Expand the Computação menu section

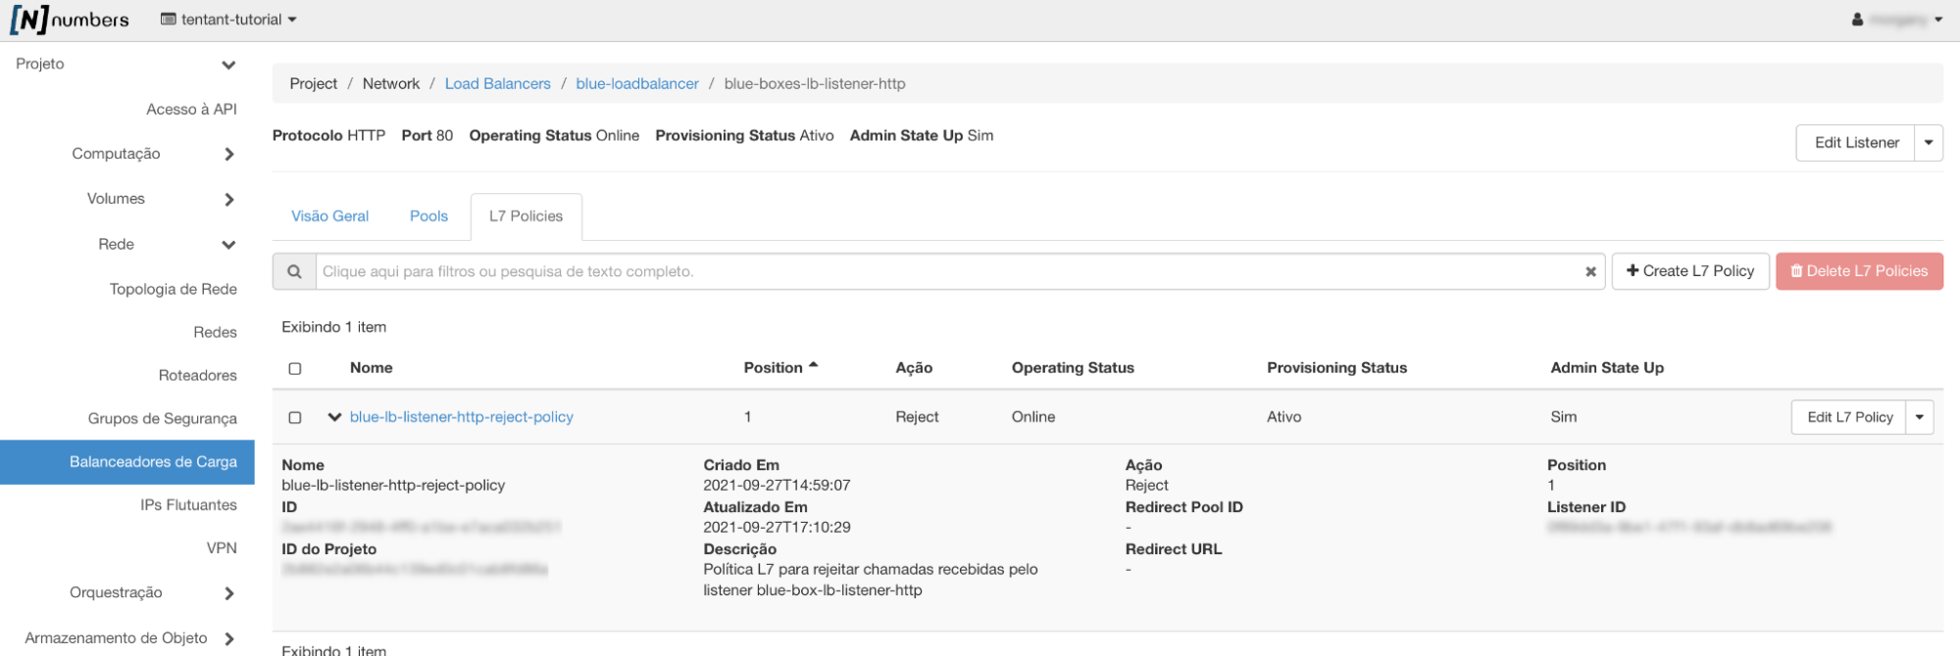pos(228,154)
